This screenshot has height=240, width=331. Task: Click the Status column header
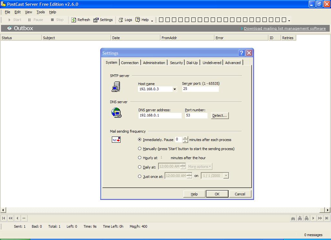(x=21, y=38)
